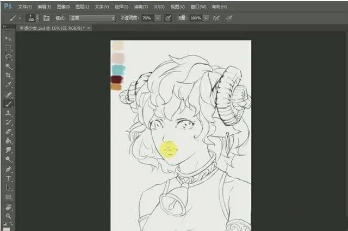Open the 图层(L) menu
The width and height of the screenshot is (348, 231).
point(82,7)
